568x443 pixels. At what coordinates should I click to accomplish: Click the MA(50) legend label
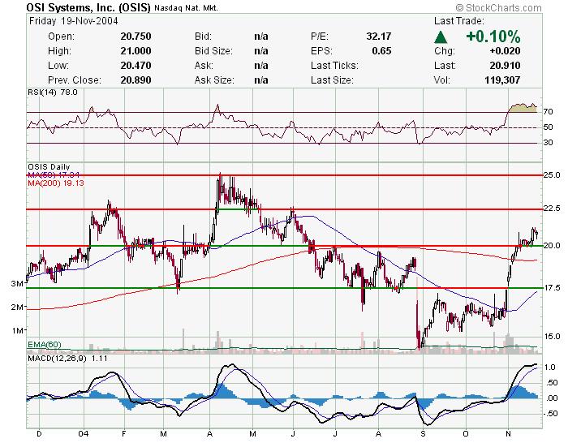click(x=54, y=175)
